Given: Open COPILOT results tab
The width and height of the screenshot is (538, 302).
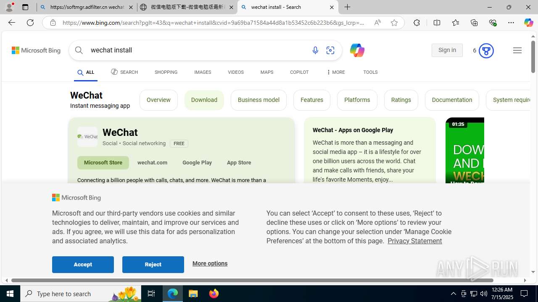Looking at the screenshot, I should (x=299, y=72).
